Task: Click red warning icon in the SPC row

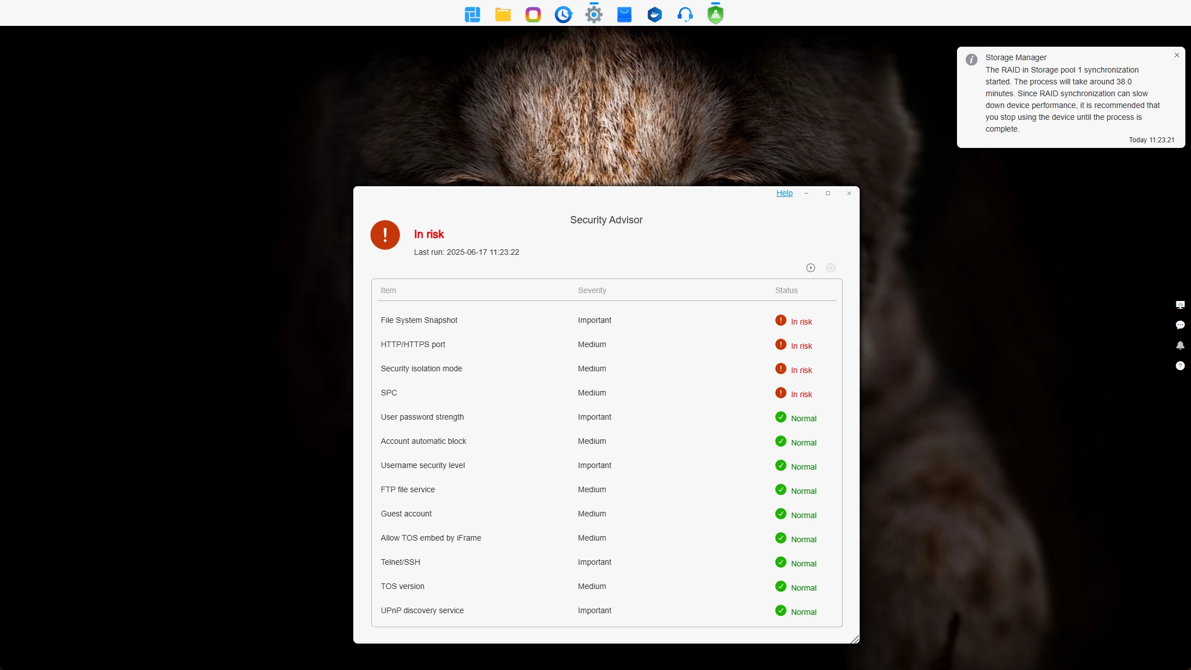Action: [x=781, y=393]
